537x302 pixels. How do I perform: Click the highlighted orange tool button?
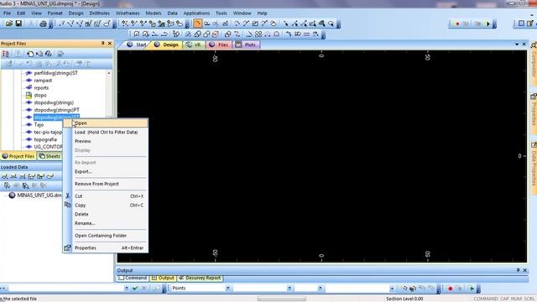tap(197, 23)
